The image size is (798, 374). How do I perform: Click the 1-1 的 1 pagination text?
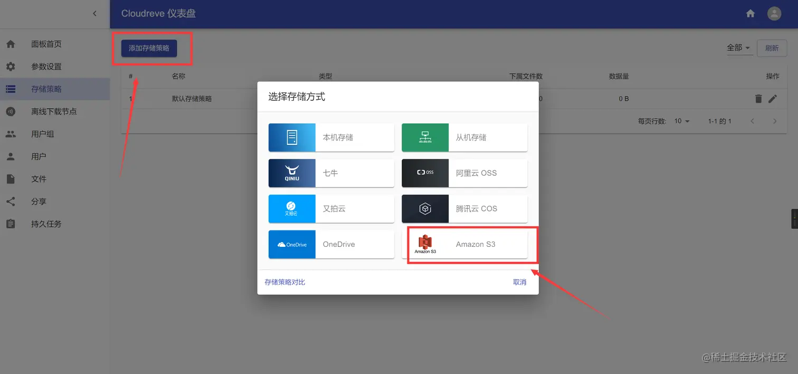pos(719,121)
